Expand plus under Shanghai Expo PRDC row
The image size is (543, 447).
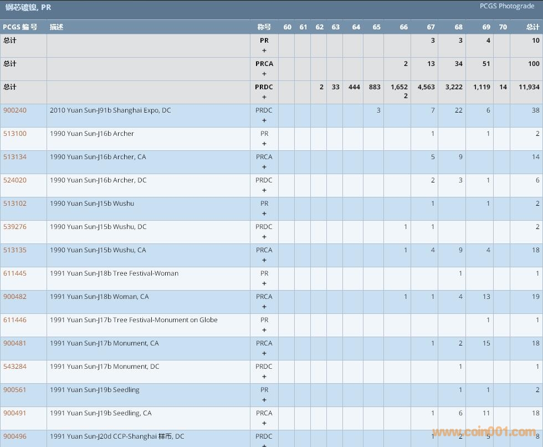coord(264,120)
